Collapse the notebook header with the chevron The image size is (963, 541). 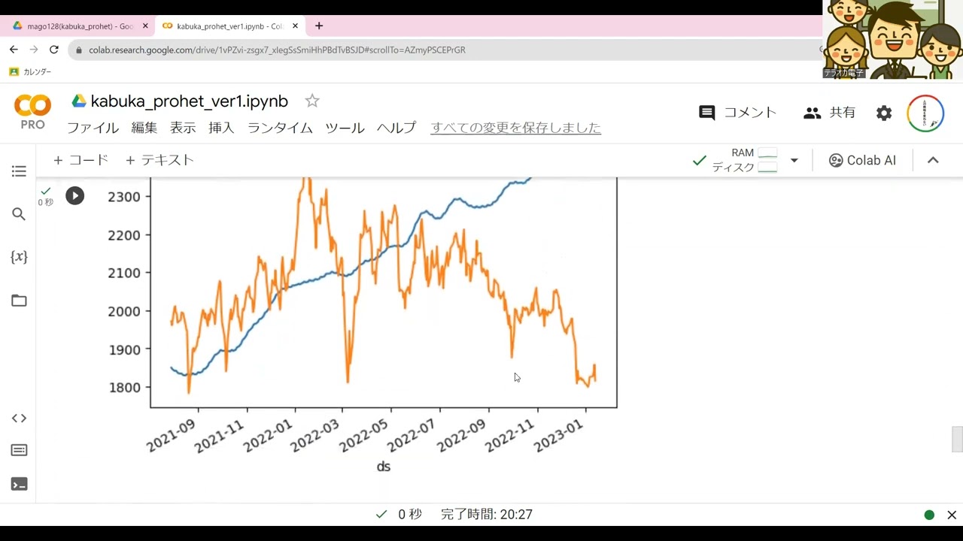pyautogui.click(x=933, y=160)
